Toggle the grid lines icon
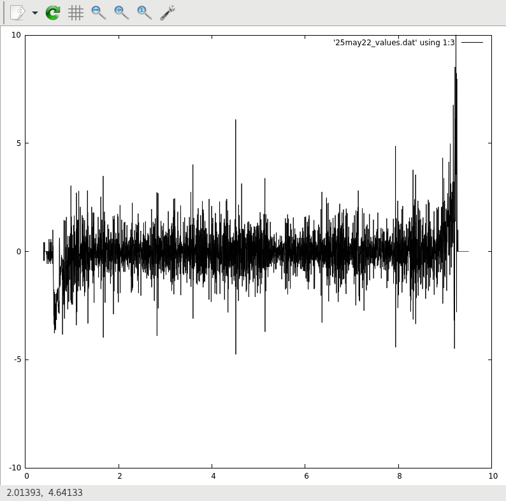Screen dimensions: 506x501 pyautogui.click(x=76, y=13)
